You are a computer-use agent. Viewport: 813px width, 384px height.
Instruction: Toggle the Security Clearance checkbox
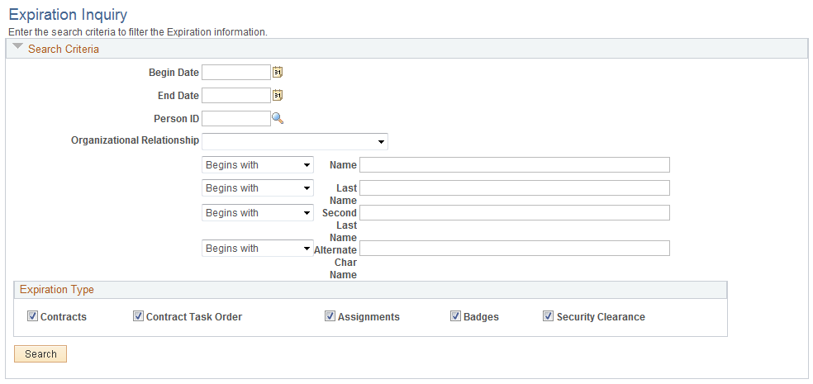tap(548, 316)
